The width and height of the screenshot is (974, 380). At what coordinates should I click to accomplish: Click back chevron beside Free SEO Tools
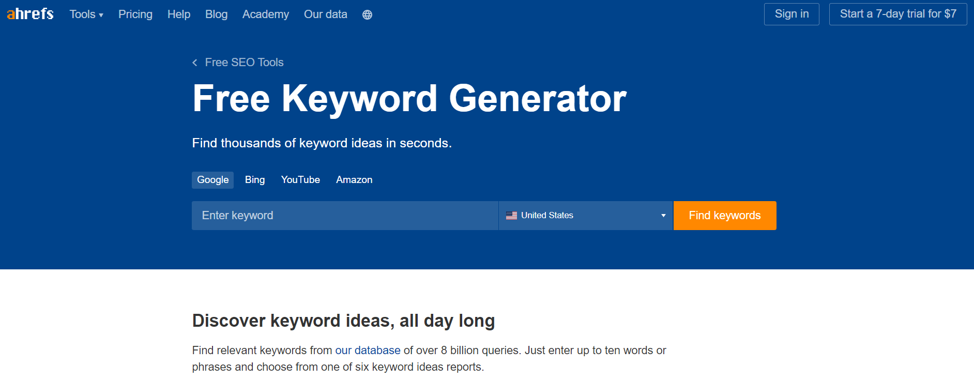[x=195, y=63]
